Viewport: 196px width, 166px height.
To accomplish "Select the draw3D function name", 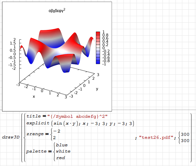I will click(x=11, y=137).
